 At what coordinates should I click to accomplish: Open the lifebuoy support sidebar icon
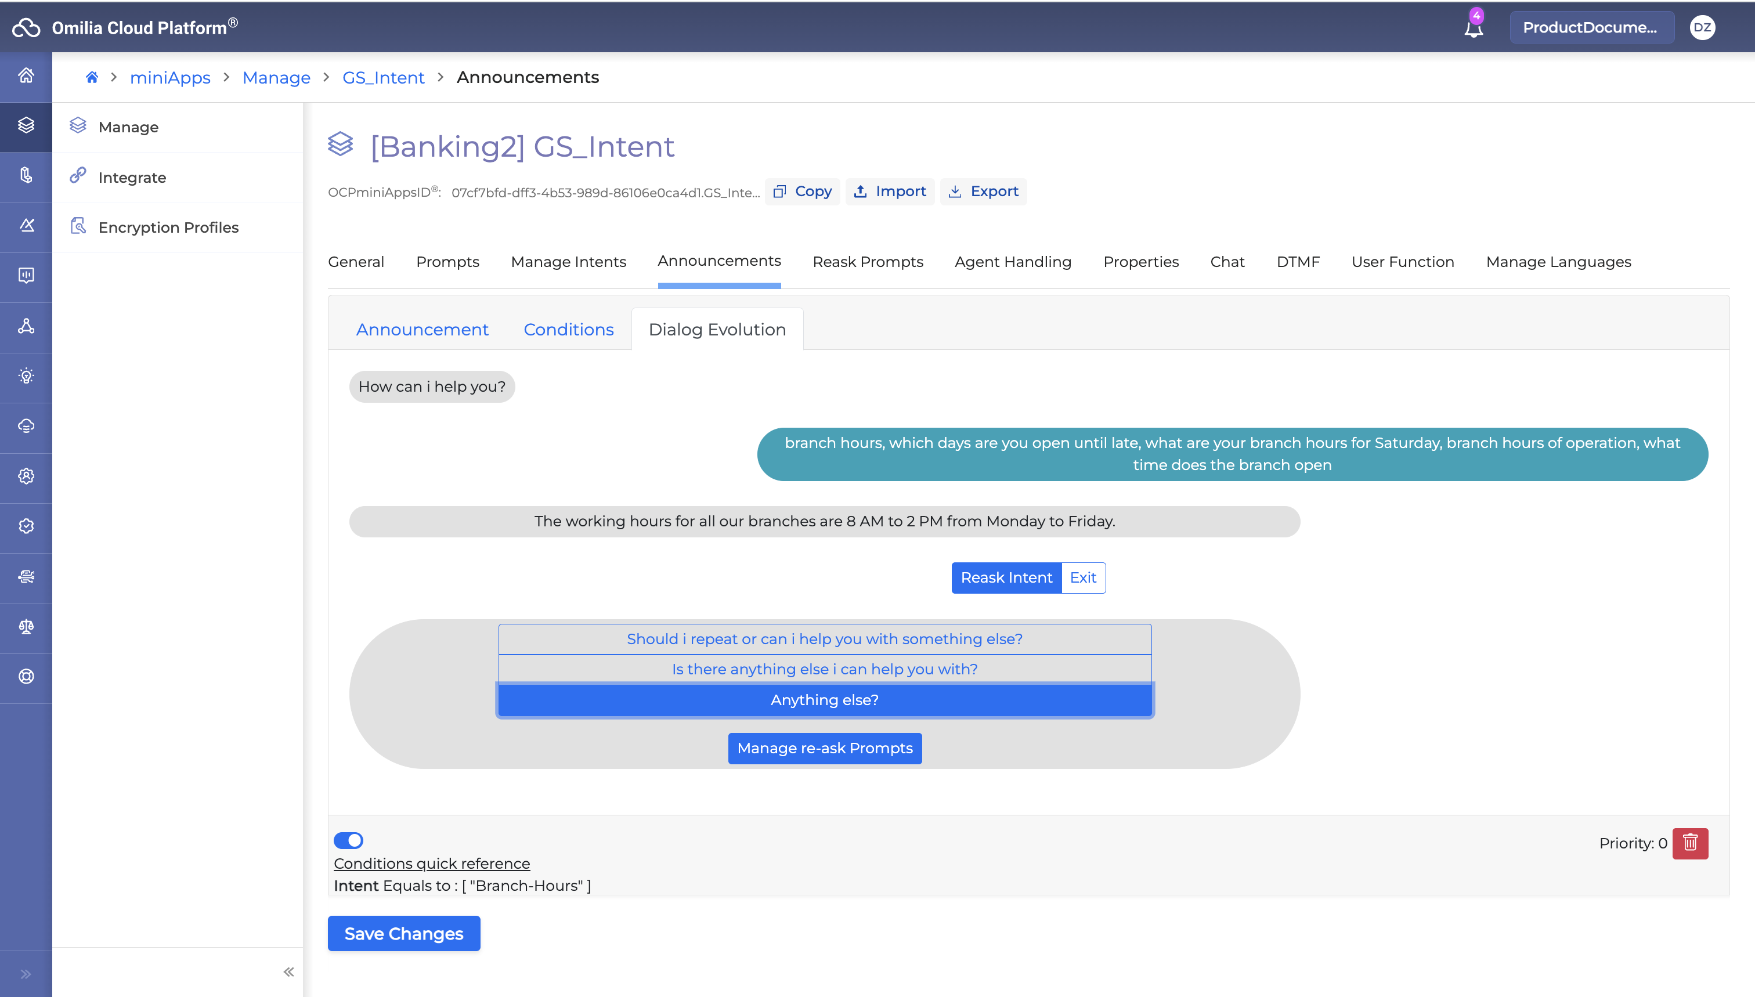(26, 677)
